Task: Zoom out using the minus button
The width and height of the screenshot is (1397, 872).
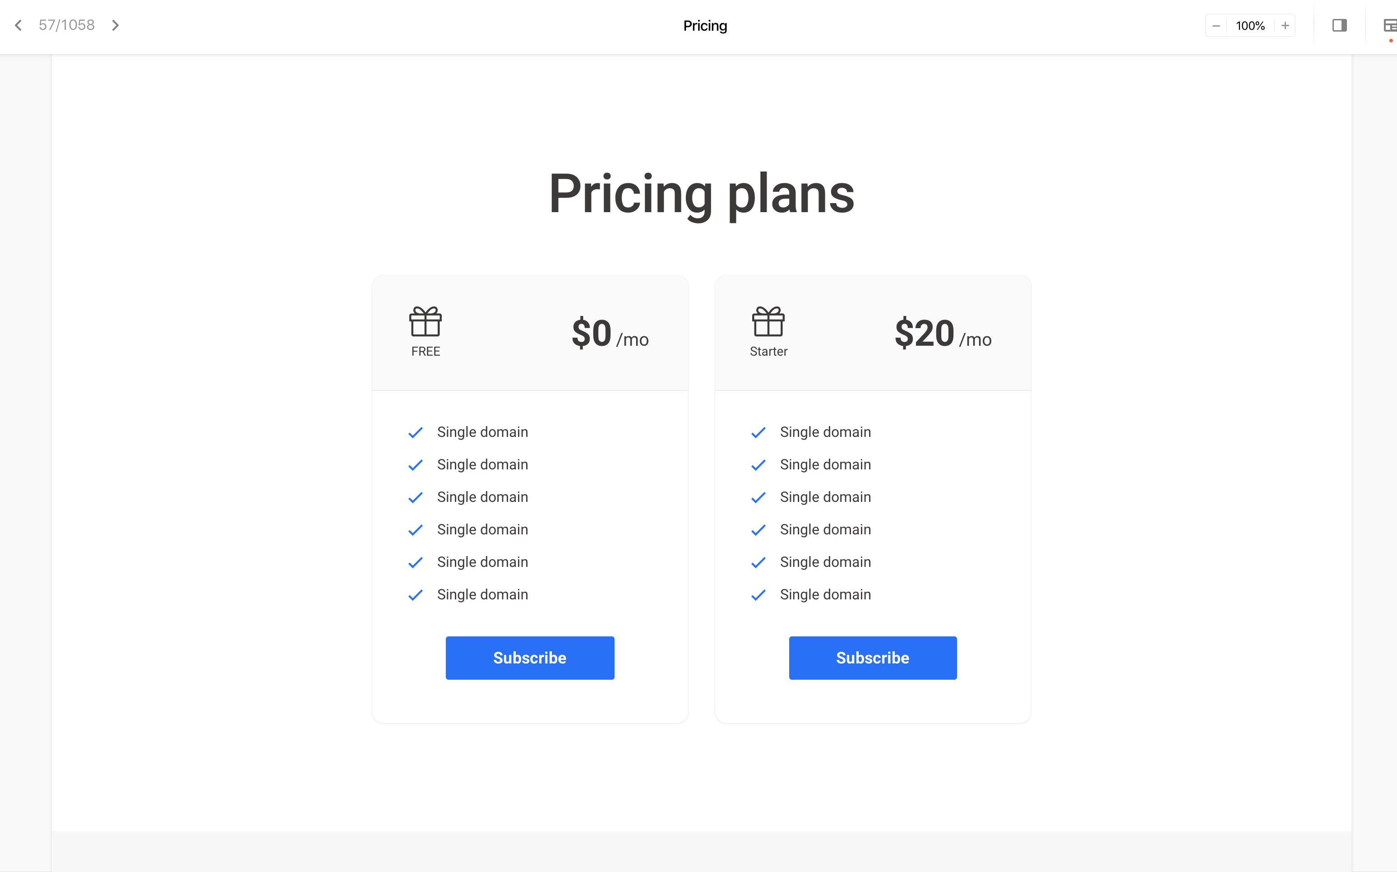Action: [1216, 26]
